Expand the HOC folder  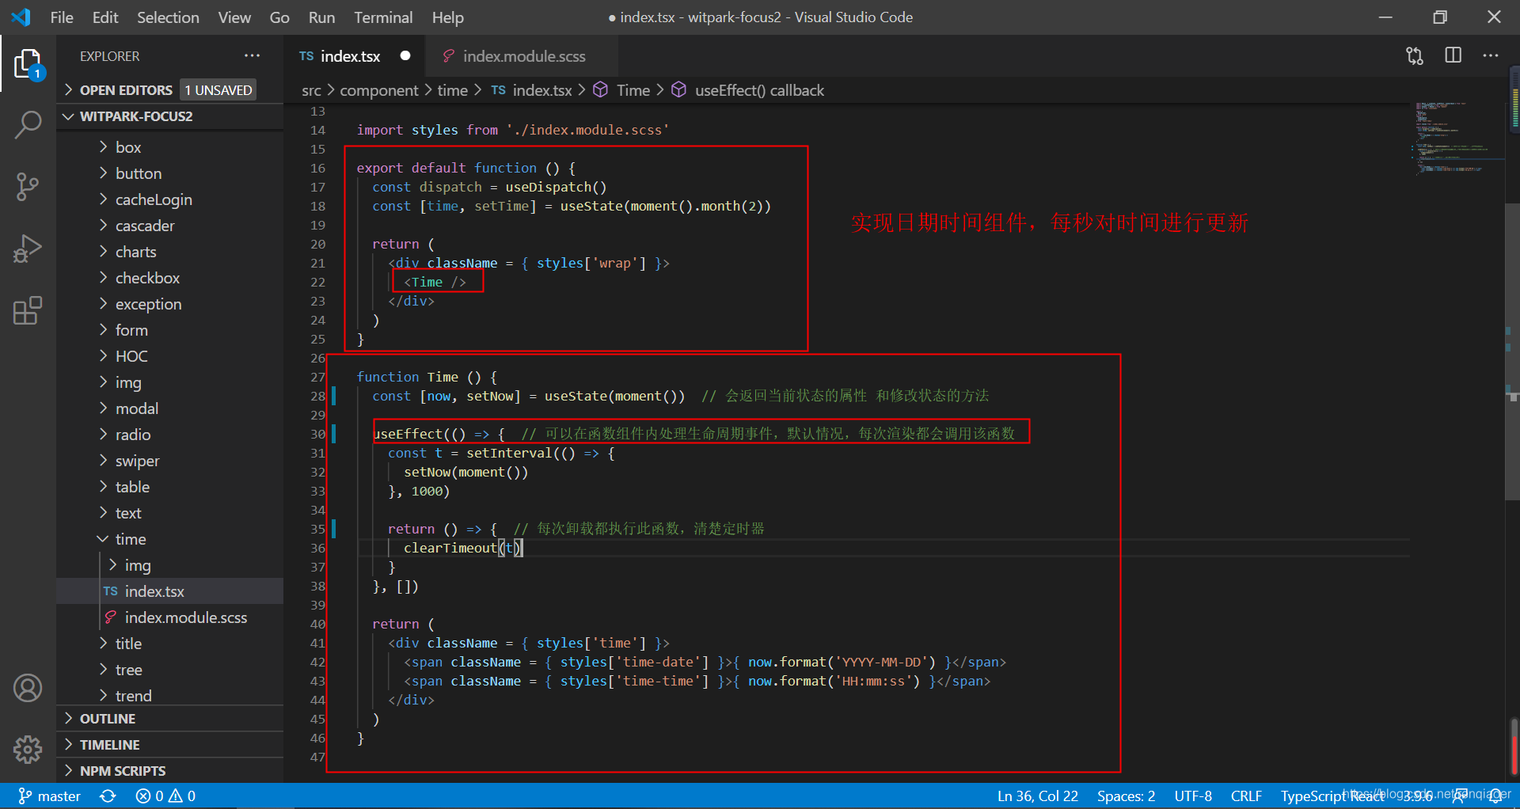point(170,356)
